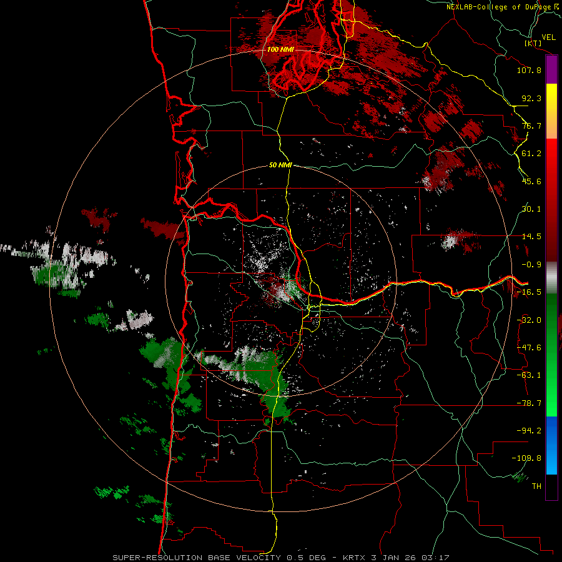This screenshot has width=562, height=562.
Task: Click the -109.8 velocity scale value
Action: pyautogui.click(x=526, y=458)
